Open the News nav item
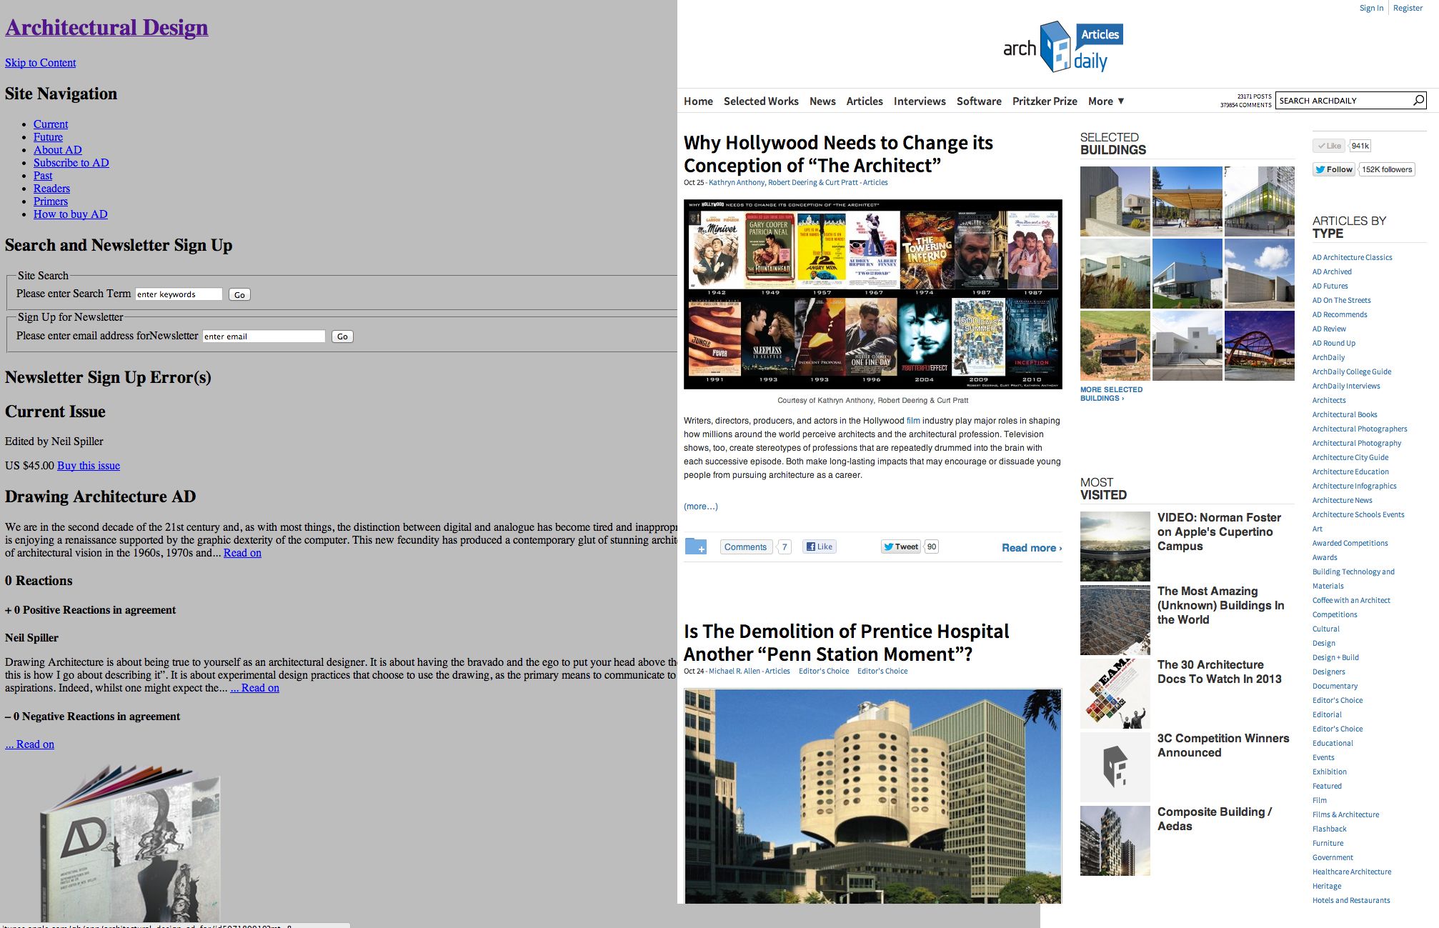 click(x=822, y=101)
